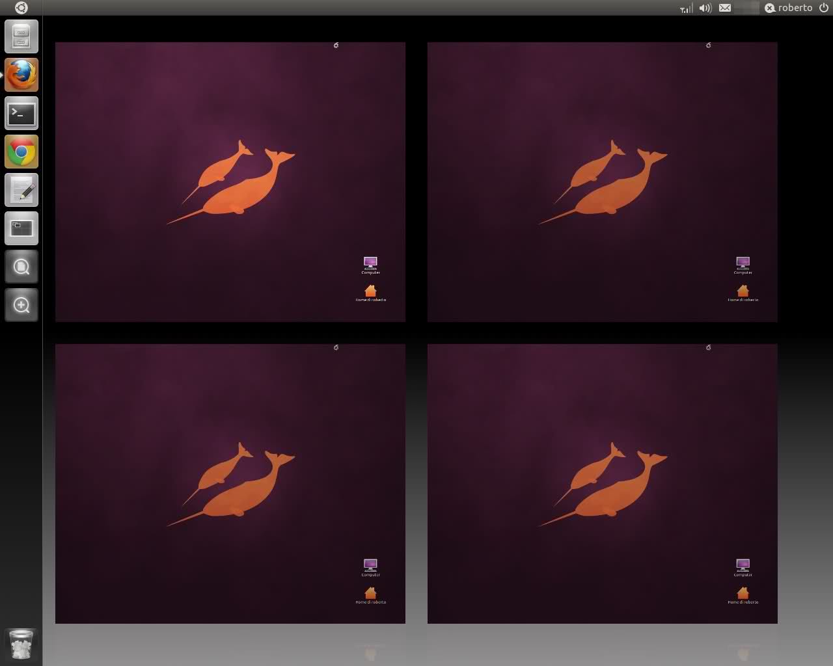Switch to the top-right workspace
The width and height of the screenshot is (833, 666).
click(x=602, y=182)
